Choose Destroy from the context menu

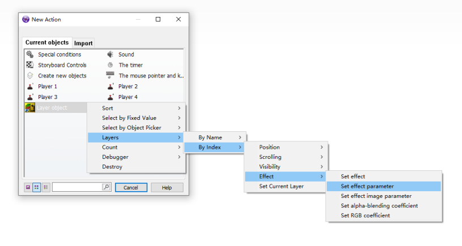(x=136, y=167)
